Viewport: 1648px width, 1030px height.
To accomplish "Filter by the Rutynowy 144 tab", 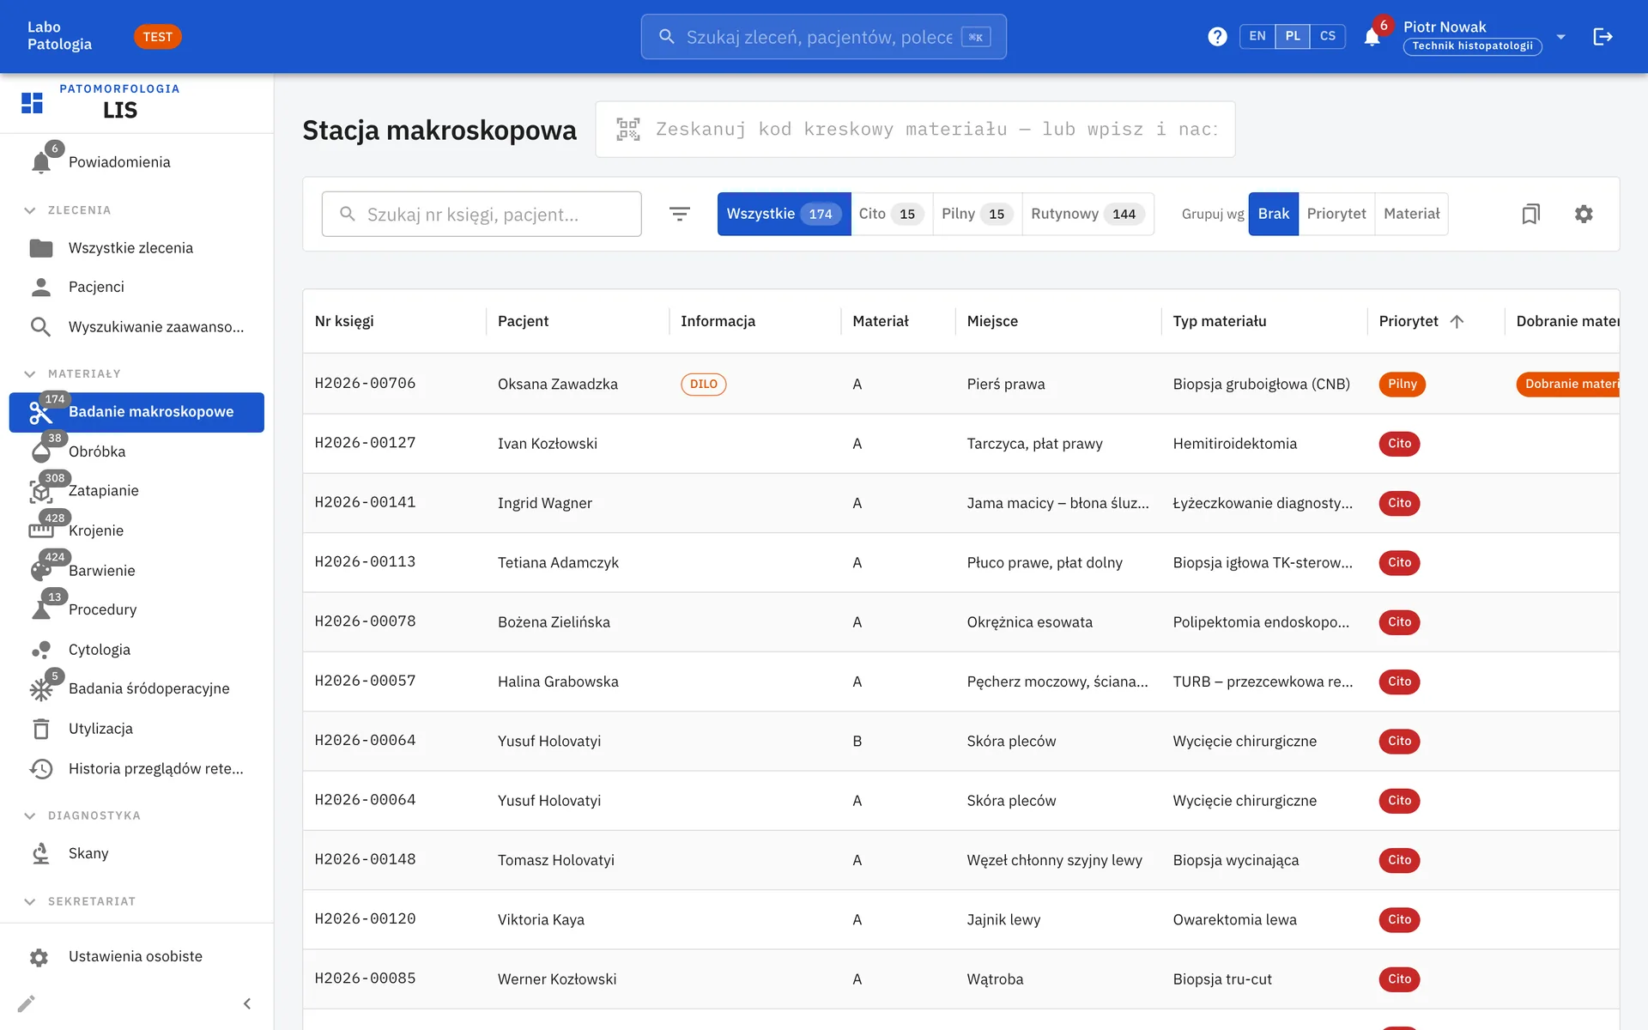I will tap(1088, 214).
